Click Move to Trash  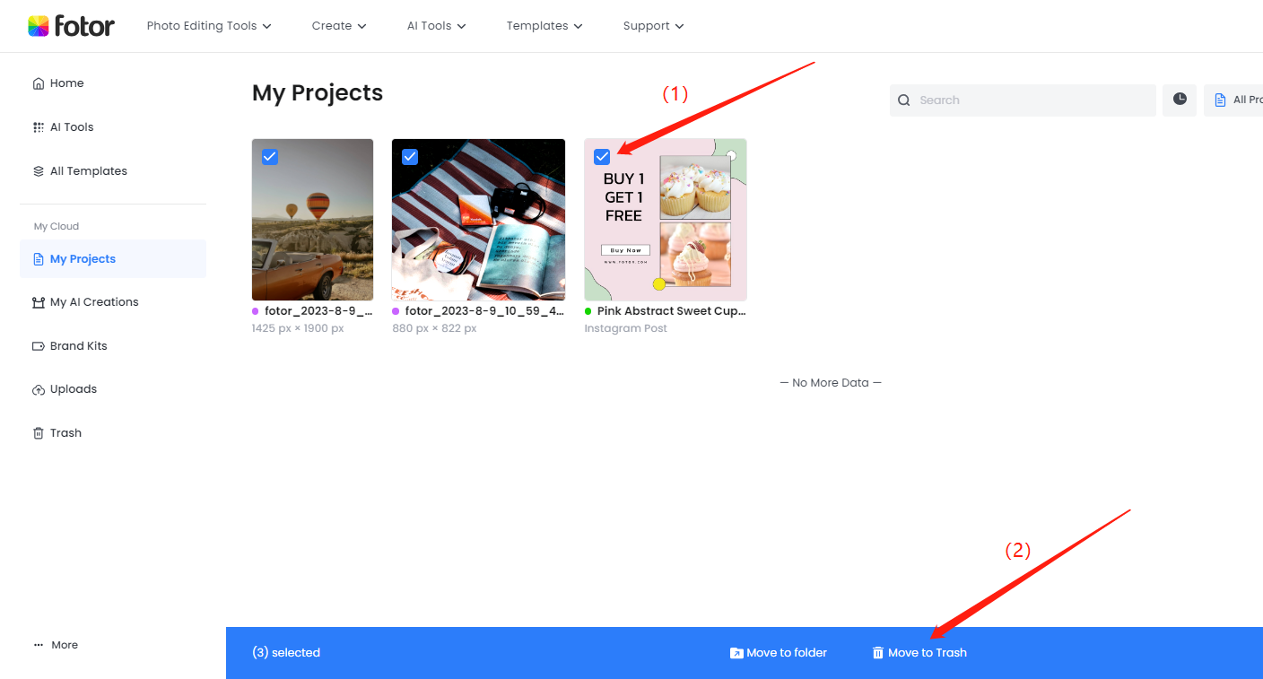(x=919, y=653)
